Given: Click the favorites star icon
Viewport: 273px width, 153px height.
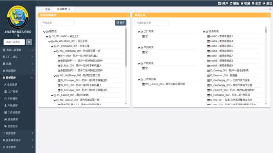Looking at the screenshot, I should (242, 3).
